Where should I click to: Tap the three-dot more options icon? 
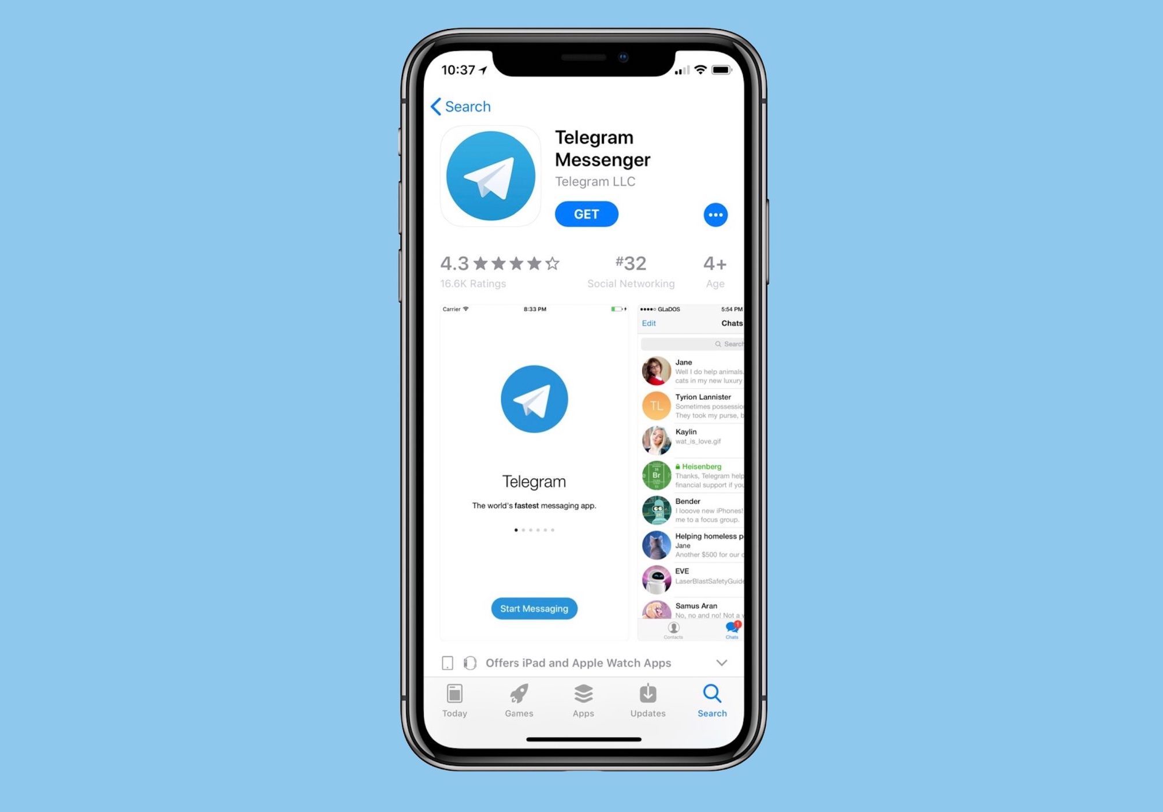[715, 215]
